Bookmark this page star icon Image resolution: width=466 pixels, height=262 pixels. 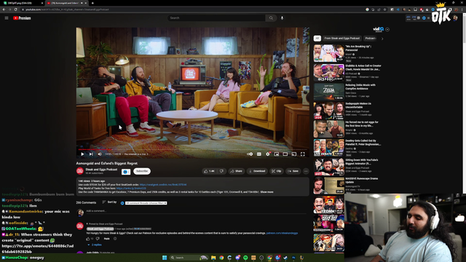tap(384, 9)
